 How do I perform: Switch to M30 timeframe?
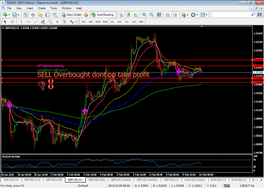coord(105,22)
